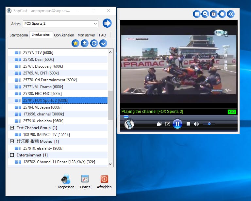Click the pop-out arrow icon in player controls
The width and height of the screenshot is (251, 201).
[168, 124]
